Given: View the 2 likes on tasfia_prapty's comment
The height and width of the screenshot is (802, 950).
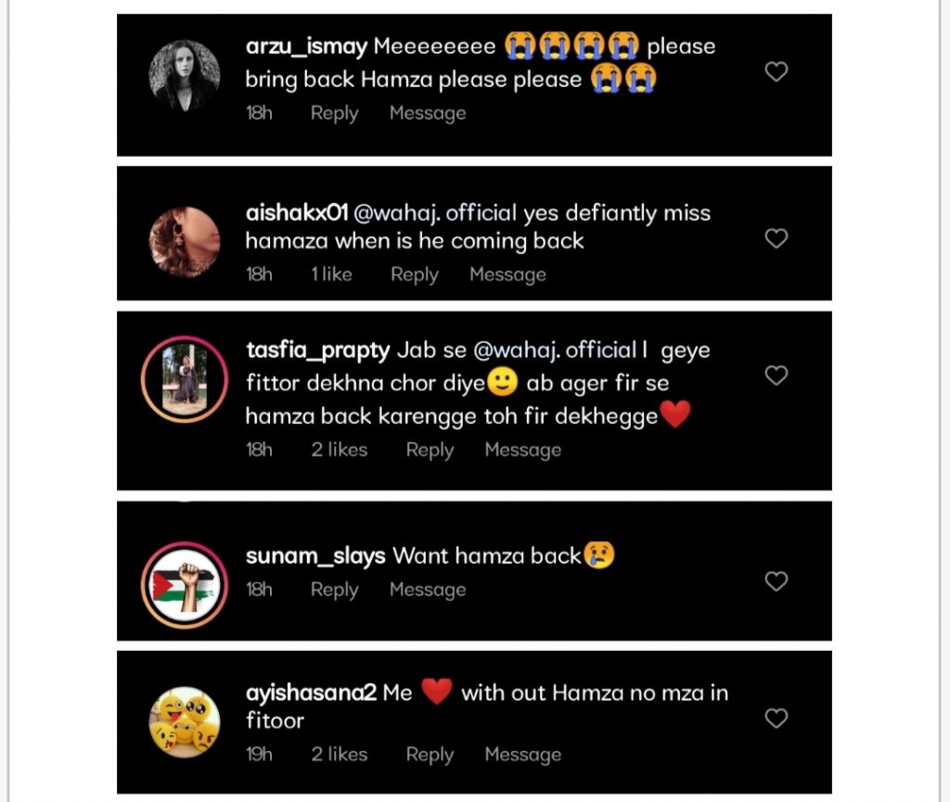Looking at the screenshot, I should tap(340, 450).
